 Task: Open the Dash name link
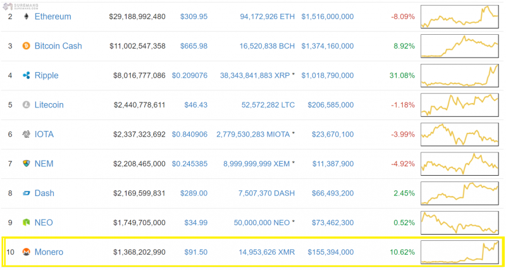(44, 193)
